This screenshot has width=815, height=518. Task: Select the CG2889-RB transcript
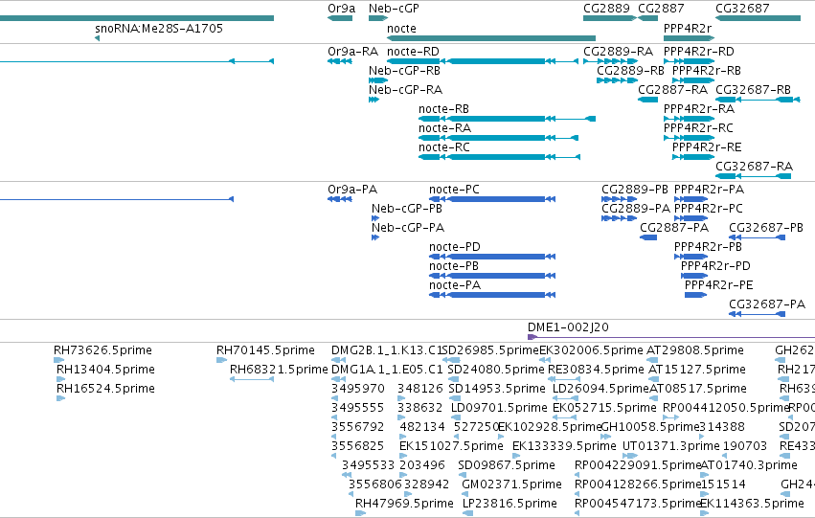pos(617,80)
